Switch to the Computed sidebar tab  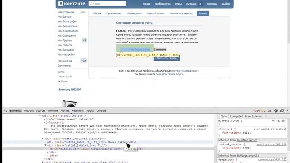pos(236,116)
